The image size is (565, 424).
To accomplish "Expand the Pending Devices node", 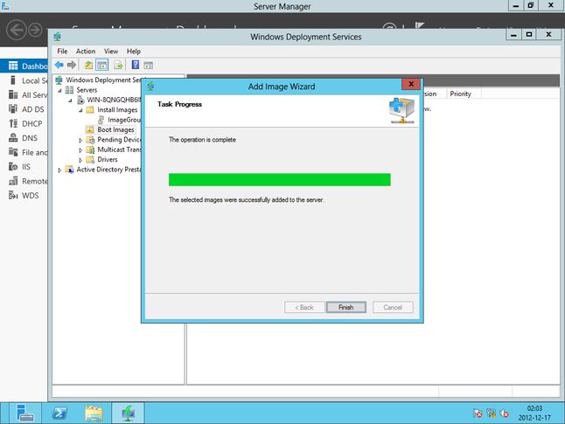I will [x=80, y=140].
